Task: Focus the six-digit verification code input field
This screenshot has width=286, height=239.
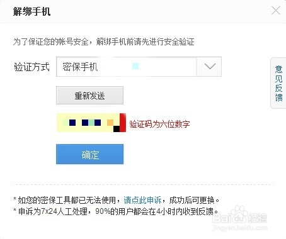Action: 88,123
